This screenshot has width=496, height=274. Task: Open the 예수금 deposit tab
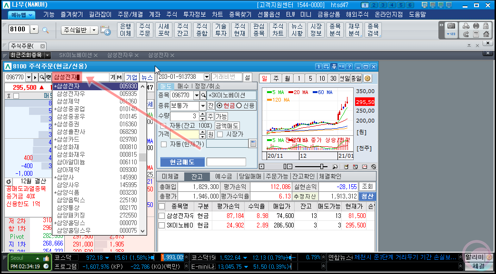tap(224, 177)
